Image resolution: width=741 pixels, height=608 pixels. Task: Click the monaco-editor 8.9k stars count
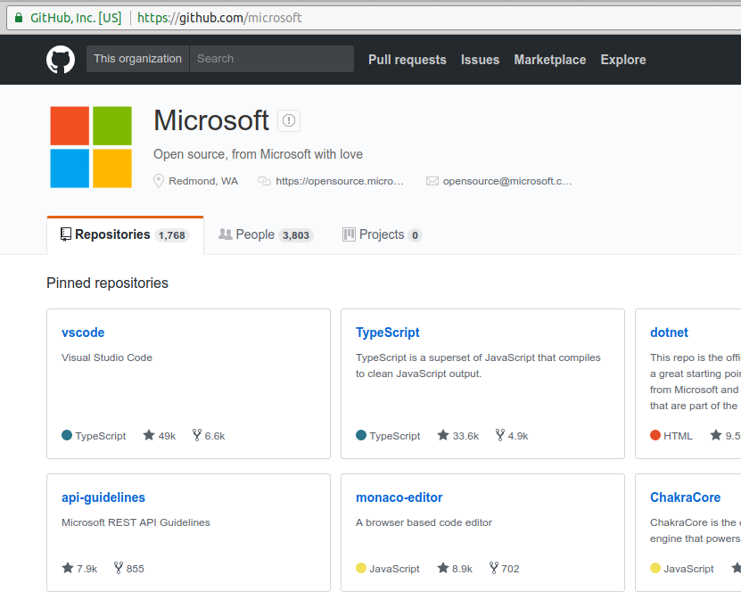click(462, 568)
